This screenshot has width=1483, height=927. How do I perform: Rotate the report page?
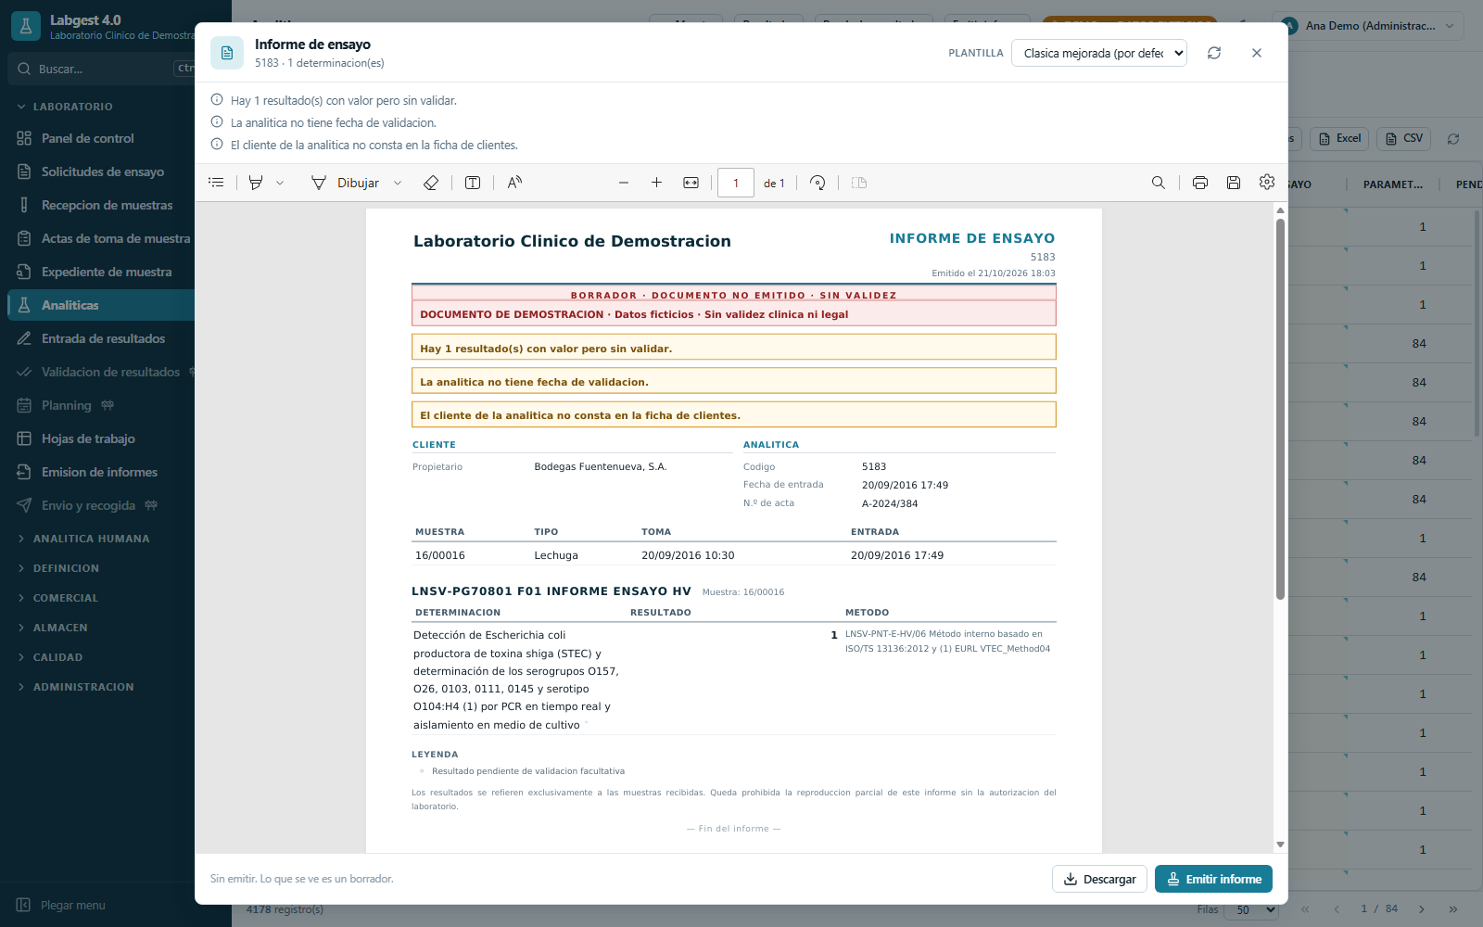click(818, 183)
